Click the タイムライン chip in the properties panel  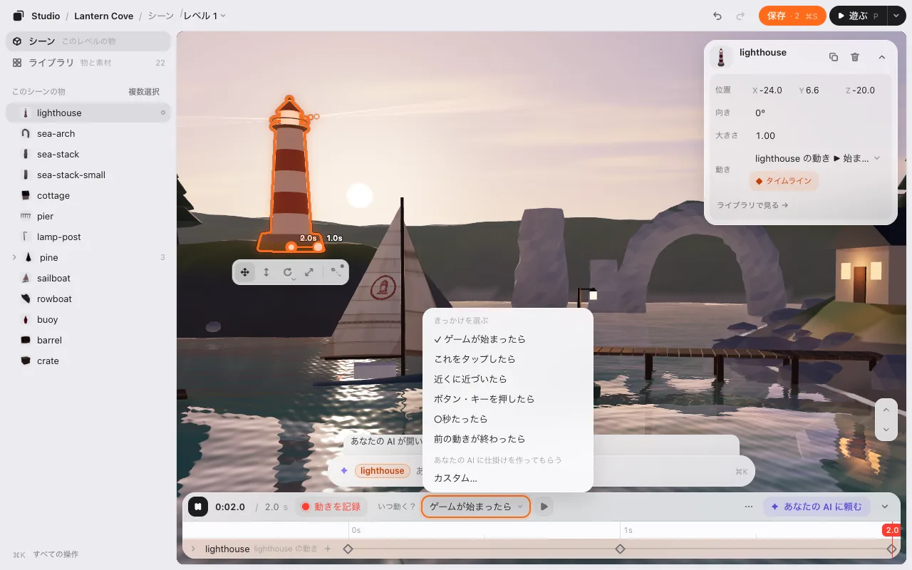(x=784, y=181)
